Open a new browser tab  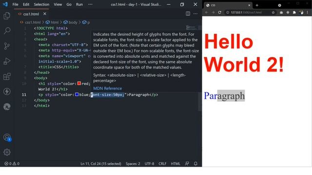(257, 5)
